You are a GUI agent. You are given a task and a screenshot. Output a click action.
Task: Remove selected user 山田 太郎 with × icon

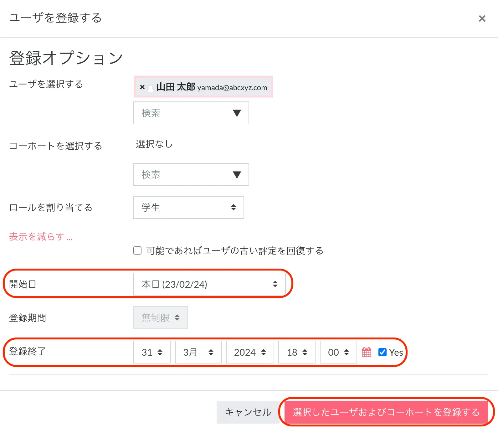[x=142, y=87]
